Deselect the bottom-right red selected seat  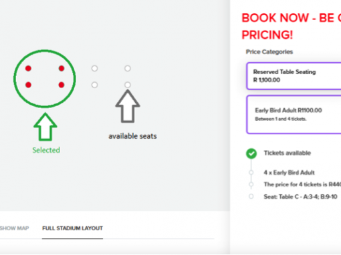tap(62, 85)
